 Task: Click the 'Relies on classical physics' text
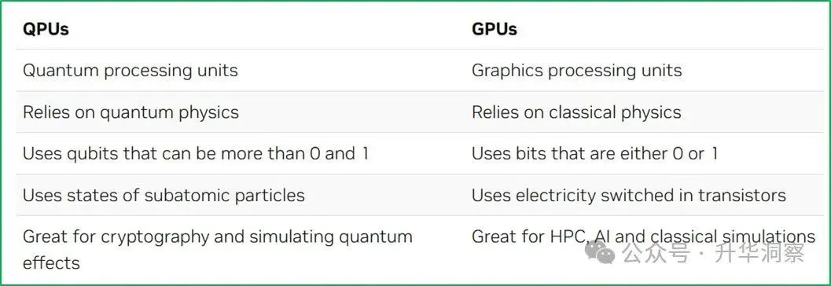pyautogui.click(x=576, y=112)
